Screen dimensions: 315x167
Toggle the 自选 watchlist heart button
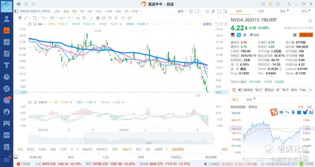point(254,35)
